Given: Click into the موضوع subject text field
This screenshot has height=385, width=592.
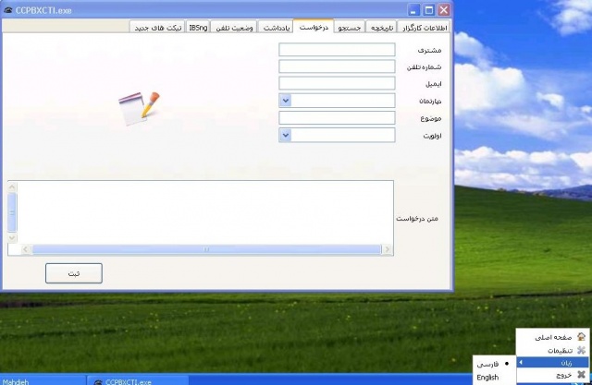Looking at the screenshot, I should tap(337, 118).
